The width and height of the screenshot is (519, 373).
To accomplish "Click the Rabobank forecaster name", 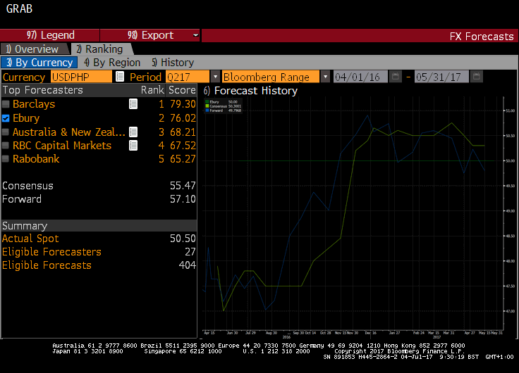I will click(36, 159).
